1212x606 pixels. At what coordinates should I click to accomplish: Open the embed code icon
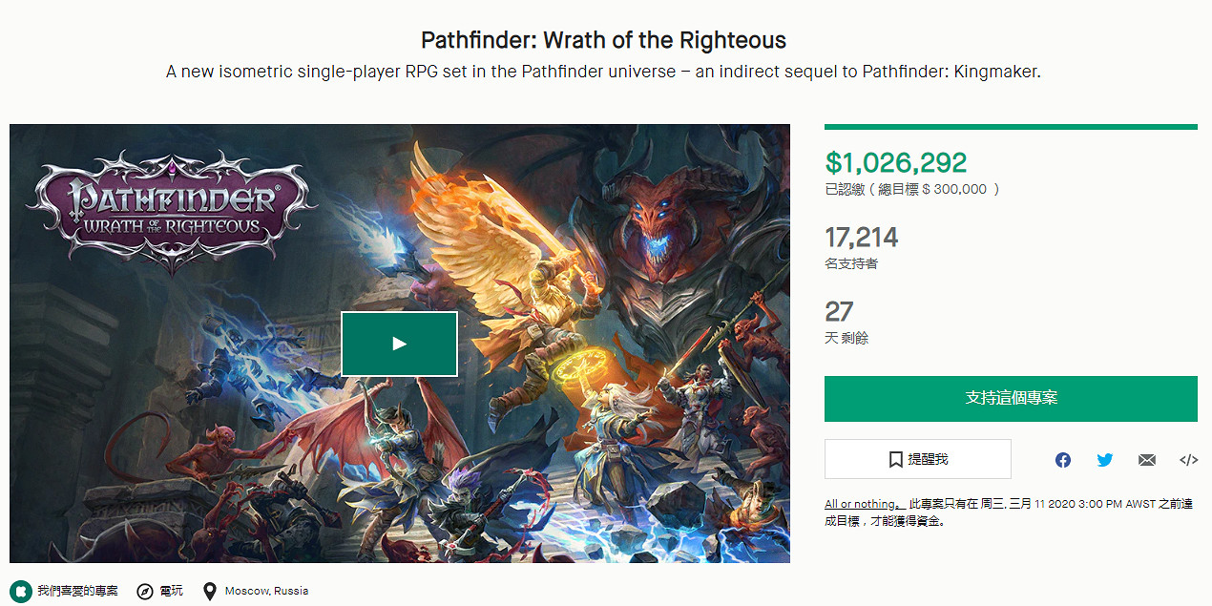(1188, 460)
